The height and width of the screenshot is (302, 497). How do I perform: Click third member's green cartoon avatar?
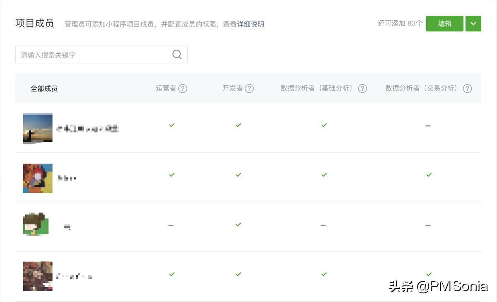point(36,225)
